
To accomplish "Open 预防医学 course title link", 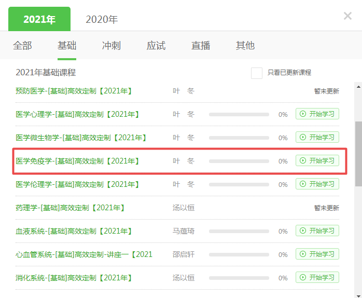I will click(x=74, y=91).
